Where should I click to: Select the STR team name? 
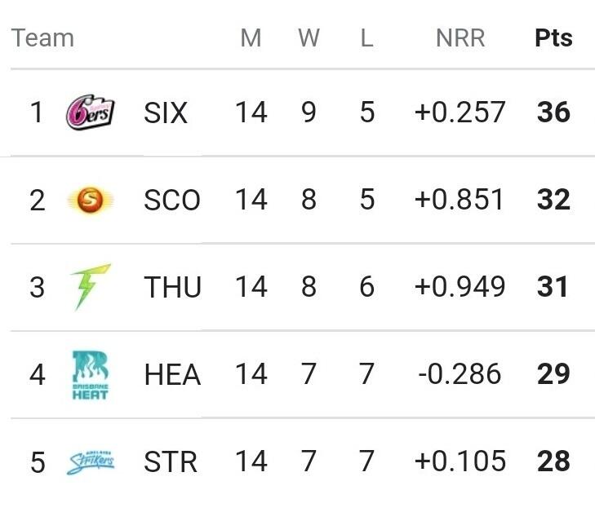[x=171, y=462]
